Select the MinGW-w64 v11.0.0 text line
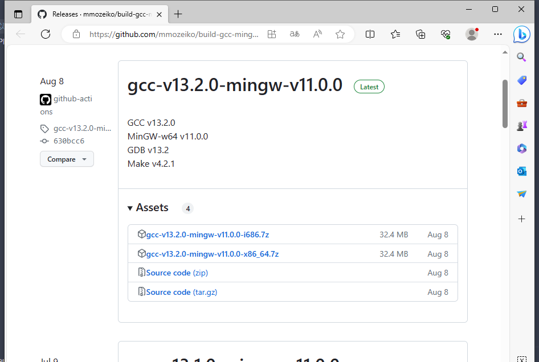 click(168, 137)
